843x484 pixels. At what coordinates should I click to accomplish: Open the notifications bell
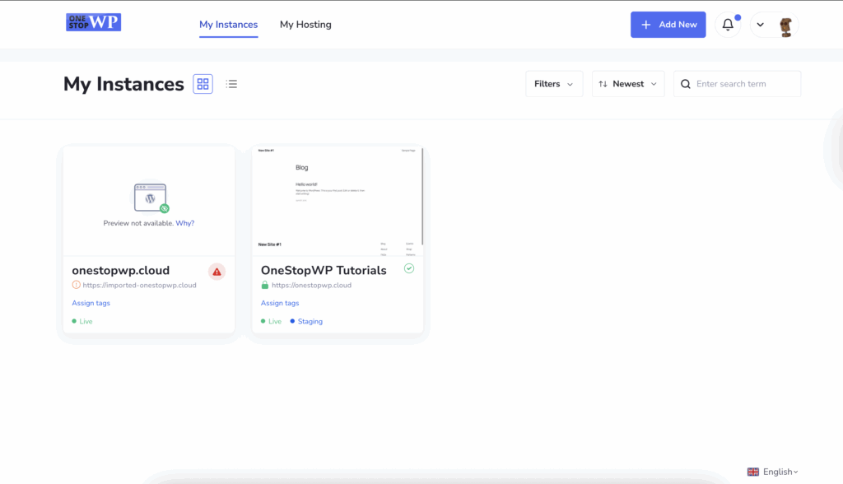click(x=728, y=24)
